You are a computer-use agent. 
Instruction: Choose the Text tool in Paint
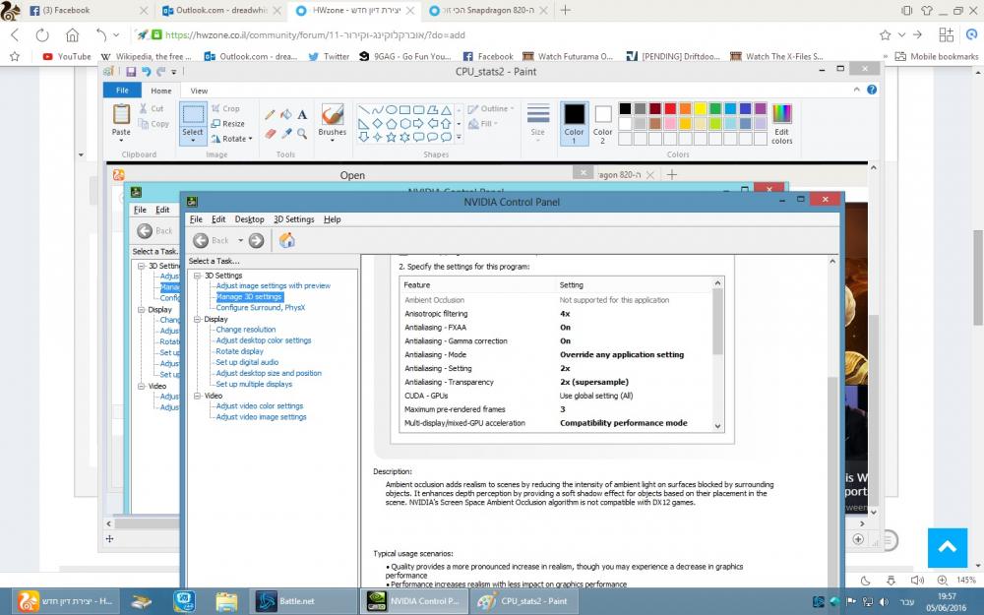(x=302, y=115)
